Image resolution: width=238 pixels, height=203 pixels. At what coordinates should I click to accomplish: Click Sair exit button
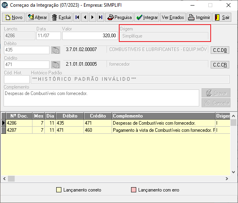tap(222, 17)
